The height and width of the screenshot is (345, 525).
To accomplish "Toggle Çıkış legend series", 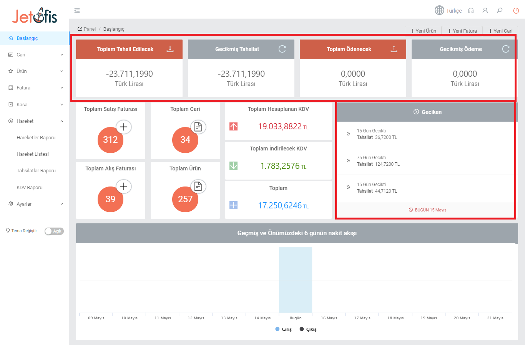I will (308, 329).
